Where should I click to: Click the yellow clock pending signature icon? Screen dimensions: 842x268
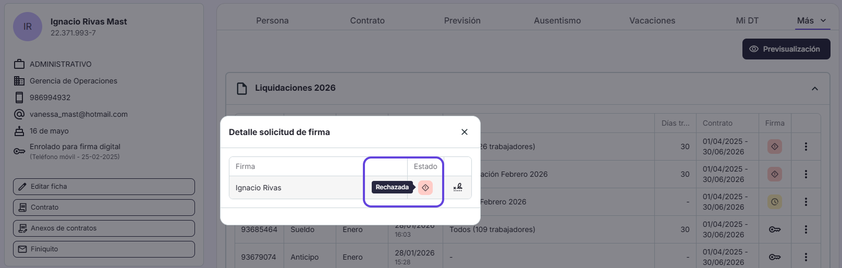(775, 202)
